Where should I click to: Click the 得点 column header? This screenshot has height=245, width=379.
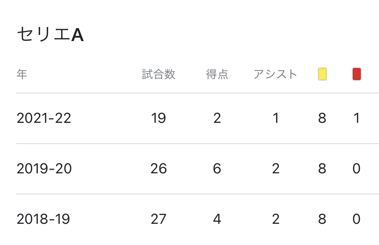(x=217, y=74)
